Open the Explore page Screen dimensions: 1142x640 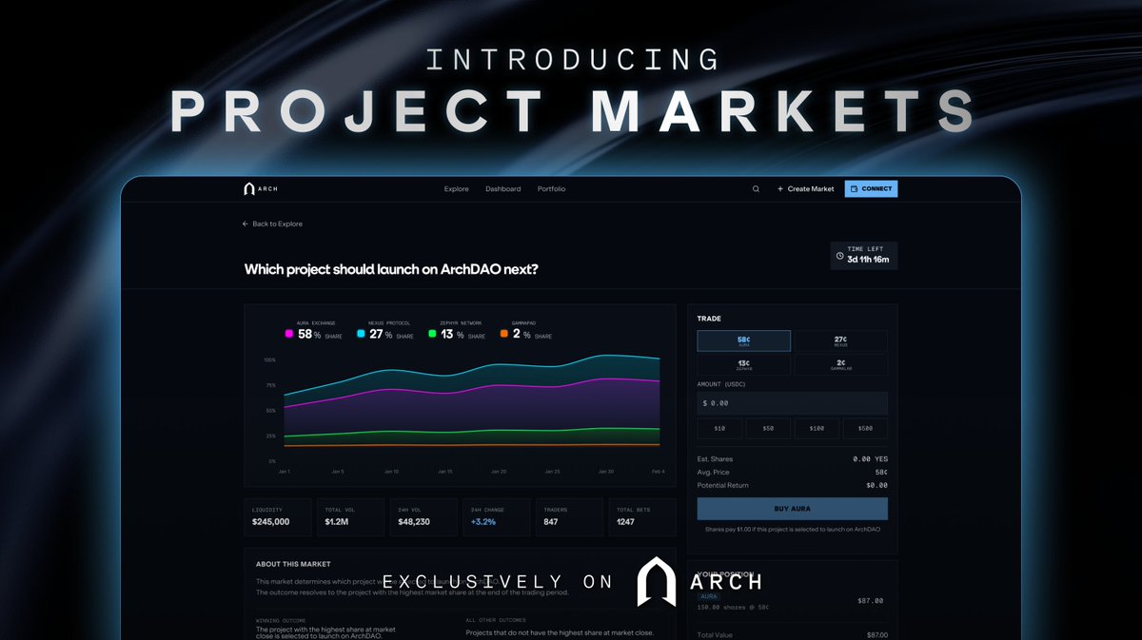click(x=456, y=188)
